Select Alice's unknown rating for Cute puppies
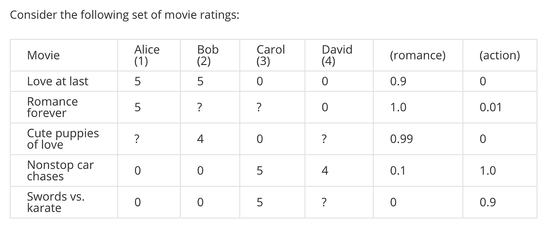This screenshot has height=229, width=548. (x=137, y=139)
